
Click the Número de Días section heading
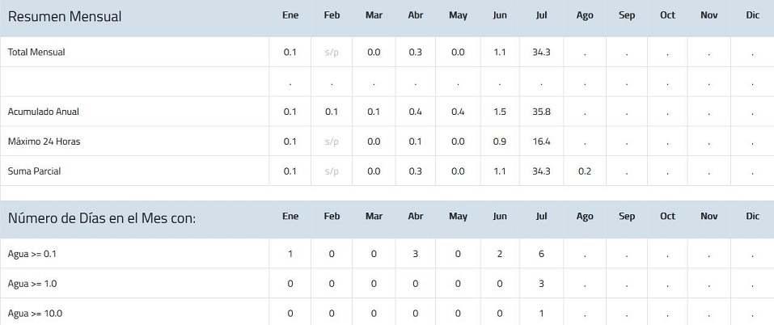(102, 217)
